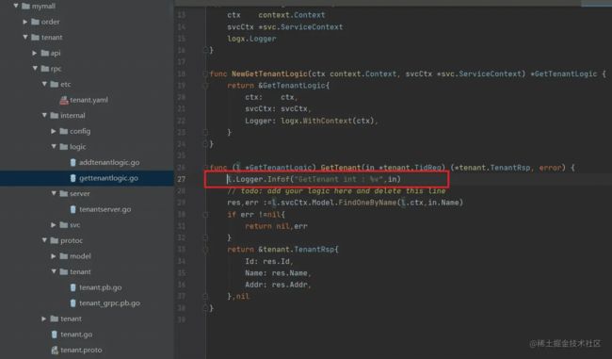Click the etc folder icon
Viewport: 612px width, 359px height.
[x=55, y=84]
